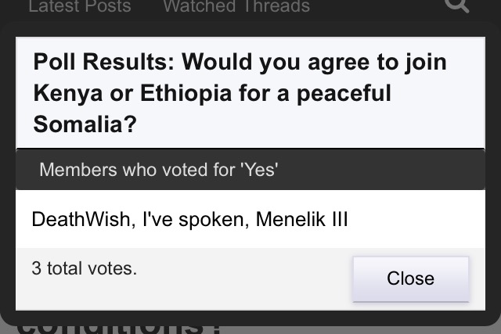Open the Latest Posts tab
The width and height of the screenshot is (501, 334).
coord(79,7)
